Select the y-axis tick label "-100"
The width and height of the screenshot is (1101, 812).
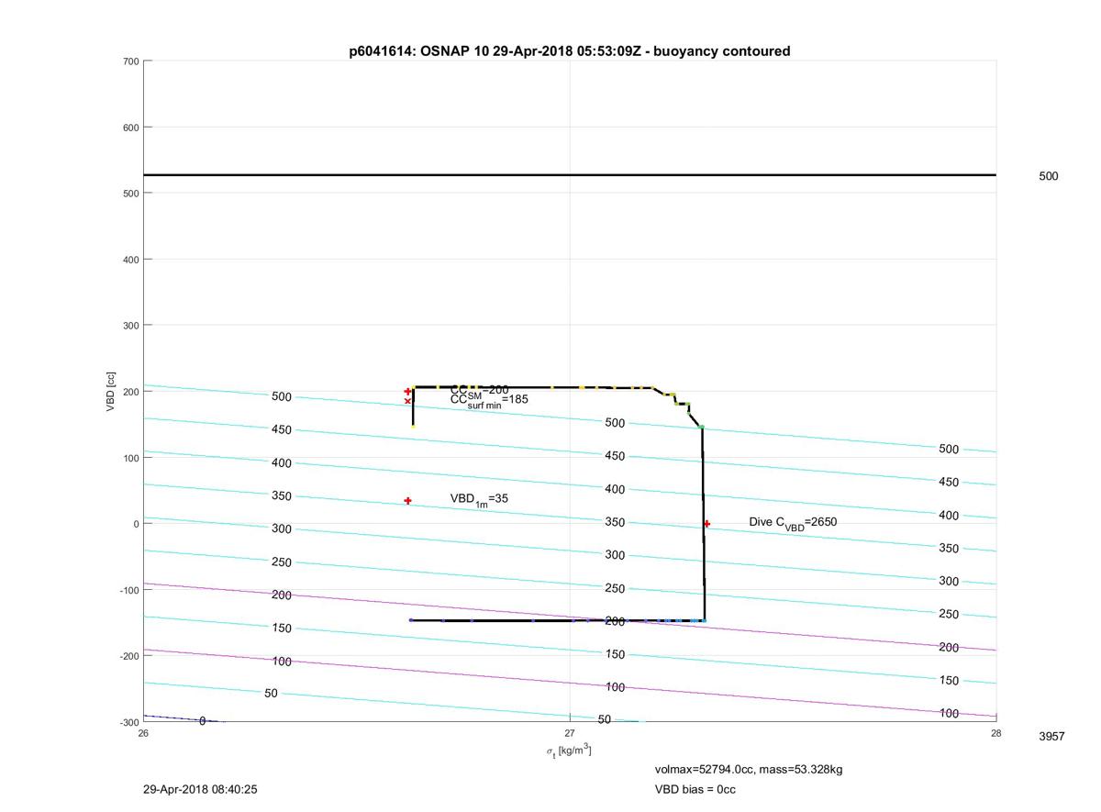[x=128, y=590]
